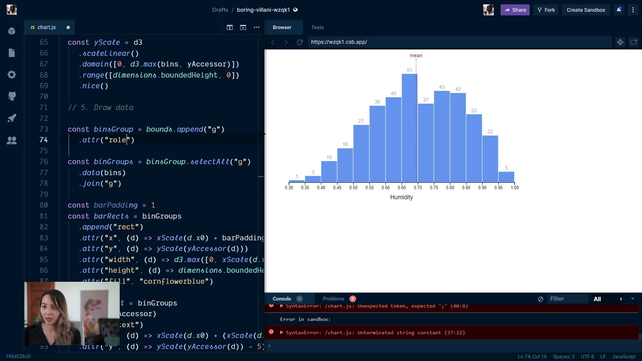Open Configuration settings gear in the sidebar
Screen dimensions: 642x361
[12, 75]
